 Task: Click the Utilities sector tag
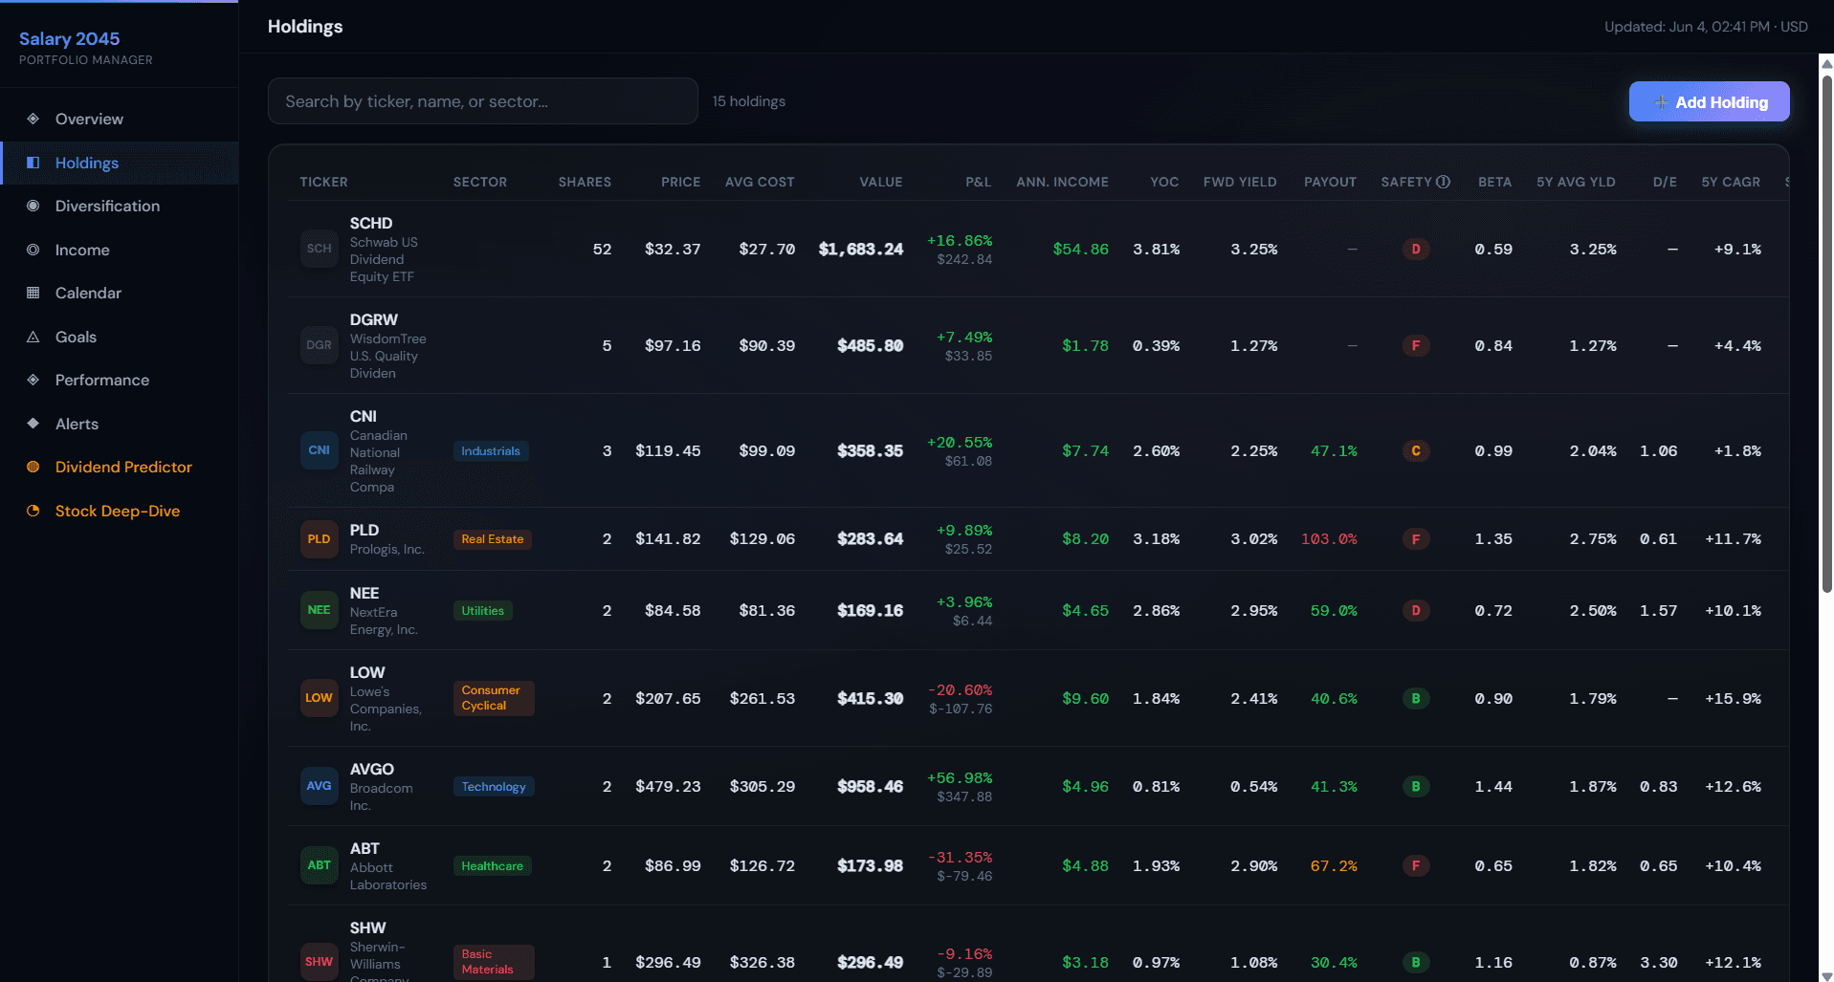pos(483,611)
